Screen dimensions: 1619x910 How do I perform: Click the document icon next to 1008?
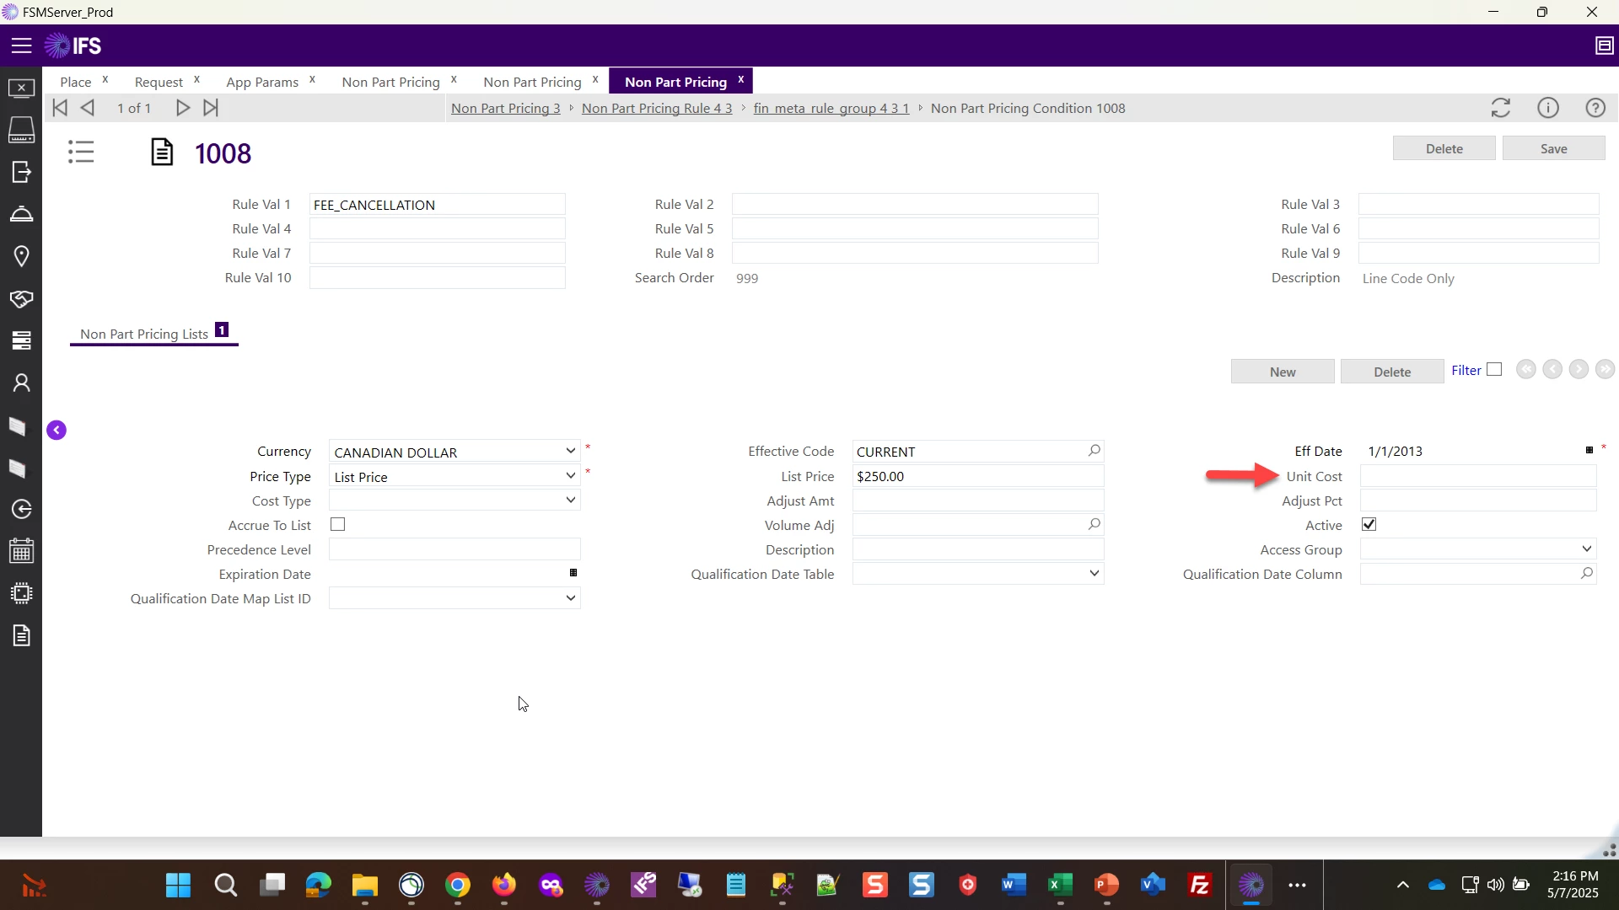(x=162, y=153)
